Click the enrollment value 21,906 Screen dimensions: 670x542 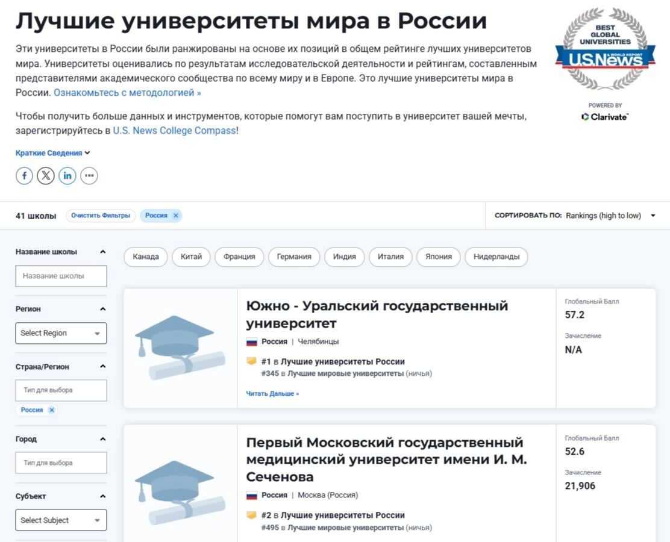[580, 486]
